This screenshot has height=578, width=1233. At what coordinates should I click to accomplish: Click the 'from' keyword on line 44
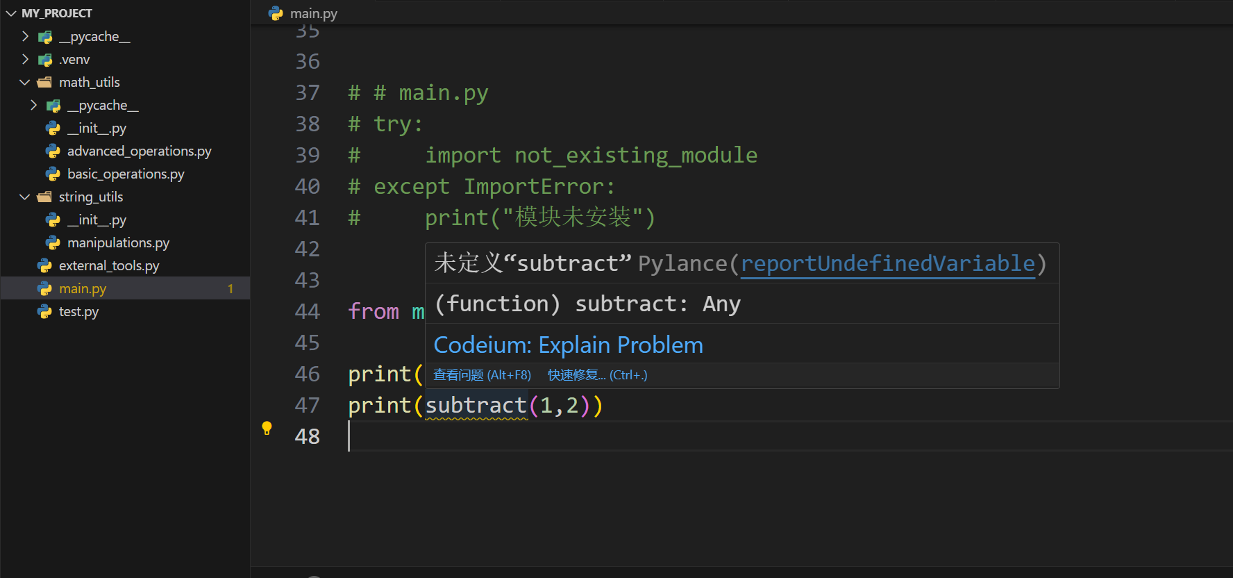(374, 311)
